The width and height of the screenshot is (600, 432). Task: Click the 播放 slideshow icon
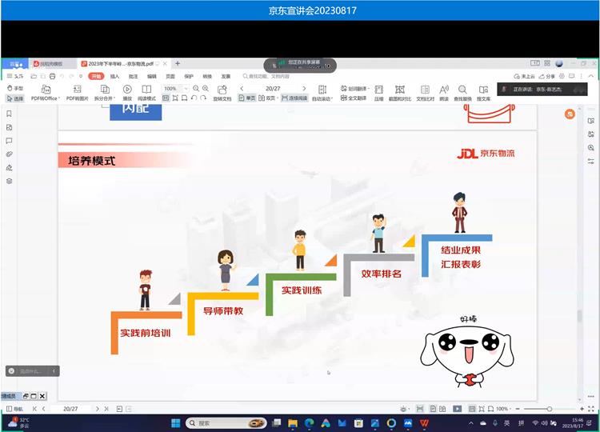point(126,89)
